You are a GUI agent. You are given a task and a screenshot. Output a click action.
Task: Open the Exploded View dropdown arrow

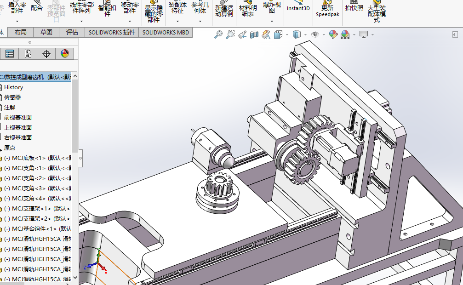click(272, 21)
